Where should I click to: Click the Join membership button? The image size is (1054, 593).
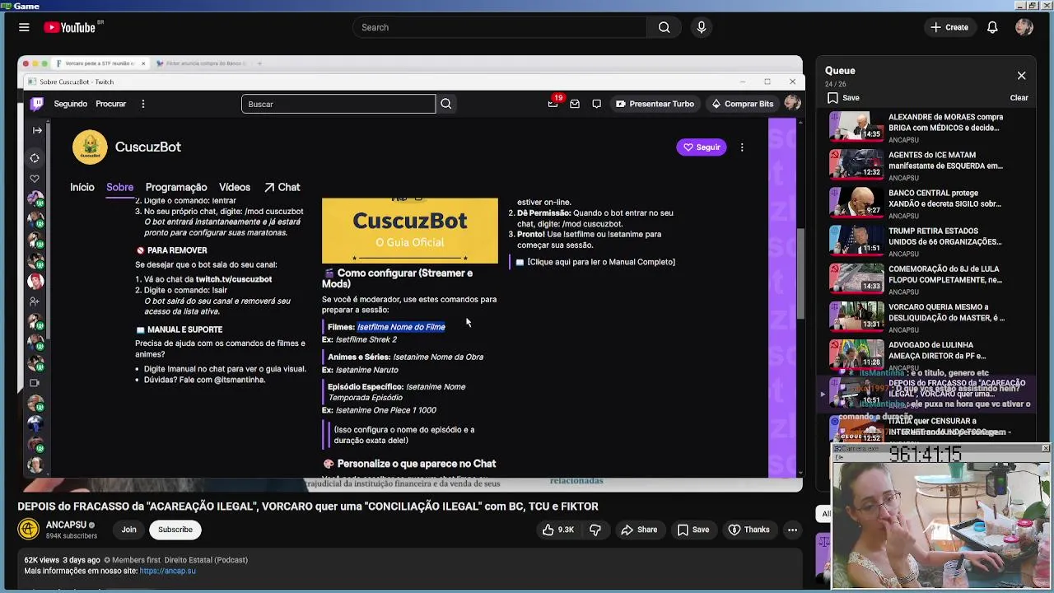pos(129,530)
